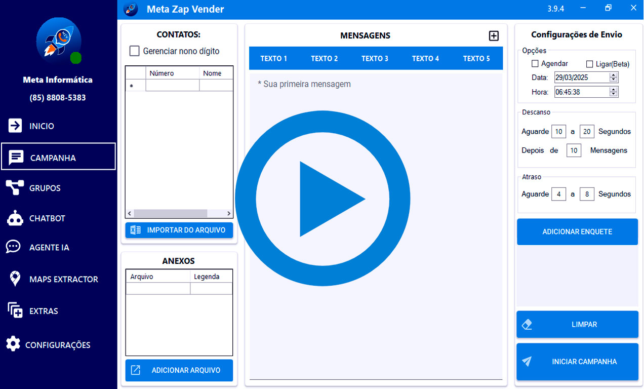
Task: Click contacts scrollbar right arrow
Action: tap(229, 213)
